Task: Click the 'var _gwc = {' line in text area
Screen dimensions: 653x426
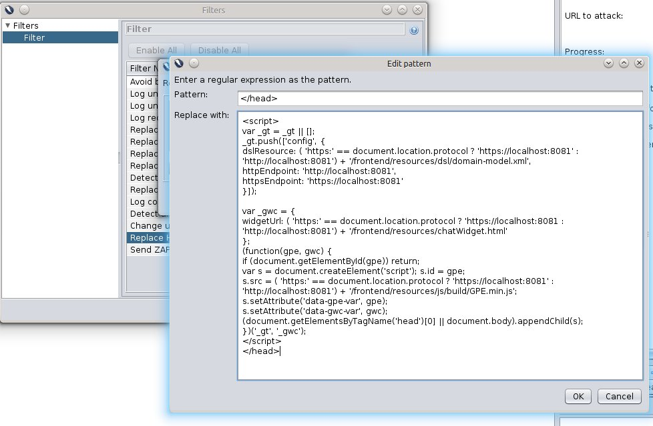Action: (x=268, y=211)
